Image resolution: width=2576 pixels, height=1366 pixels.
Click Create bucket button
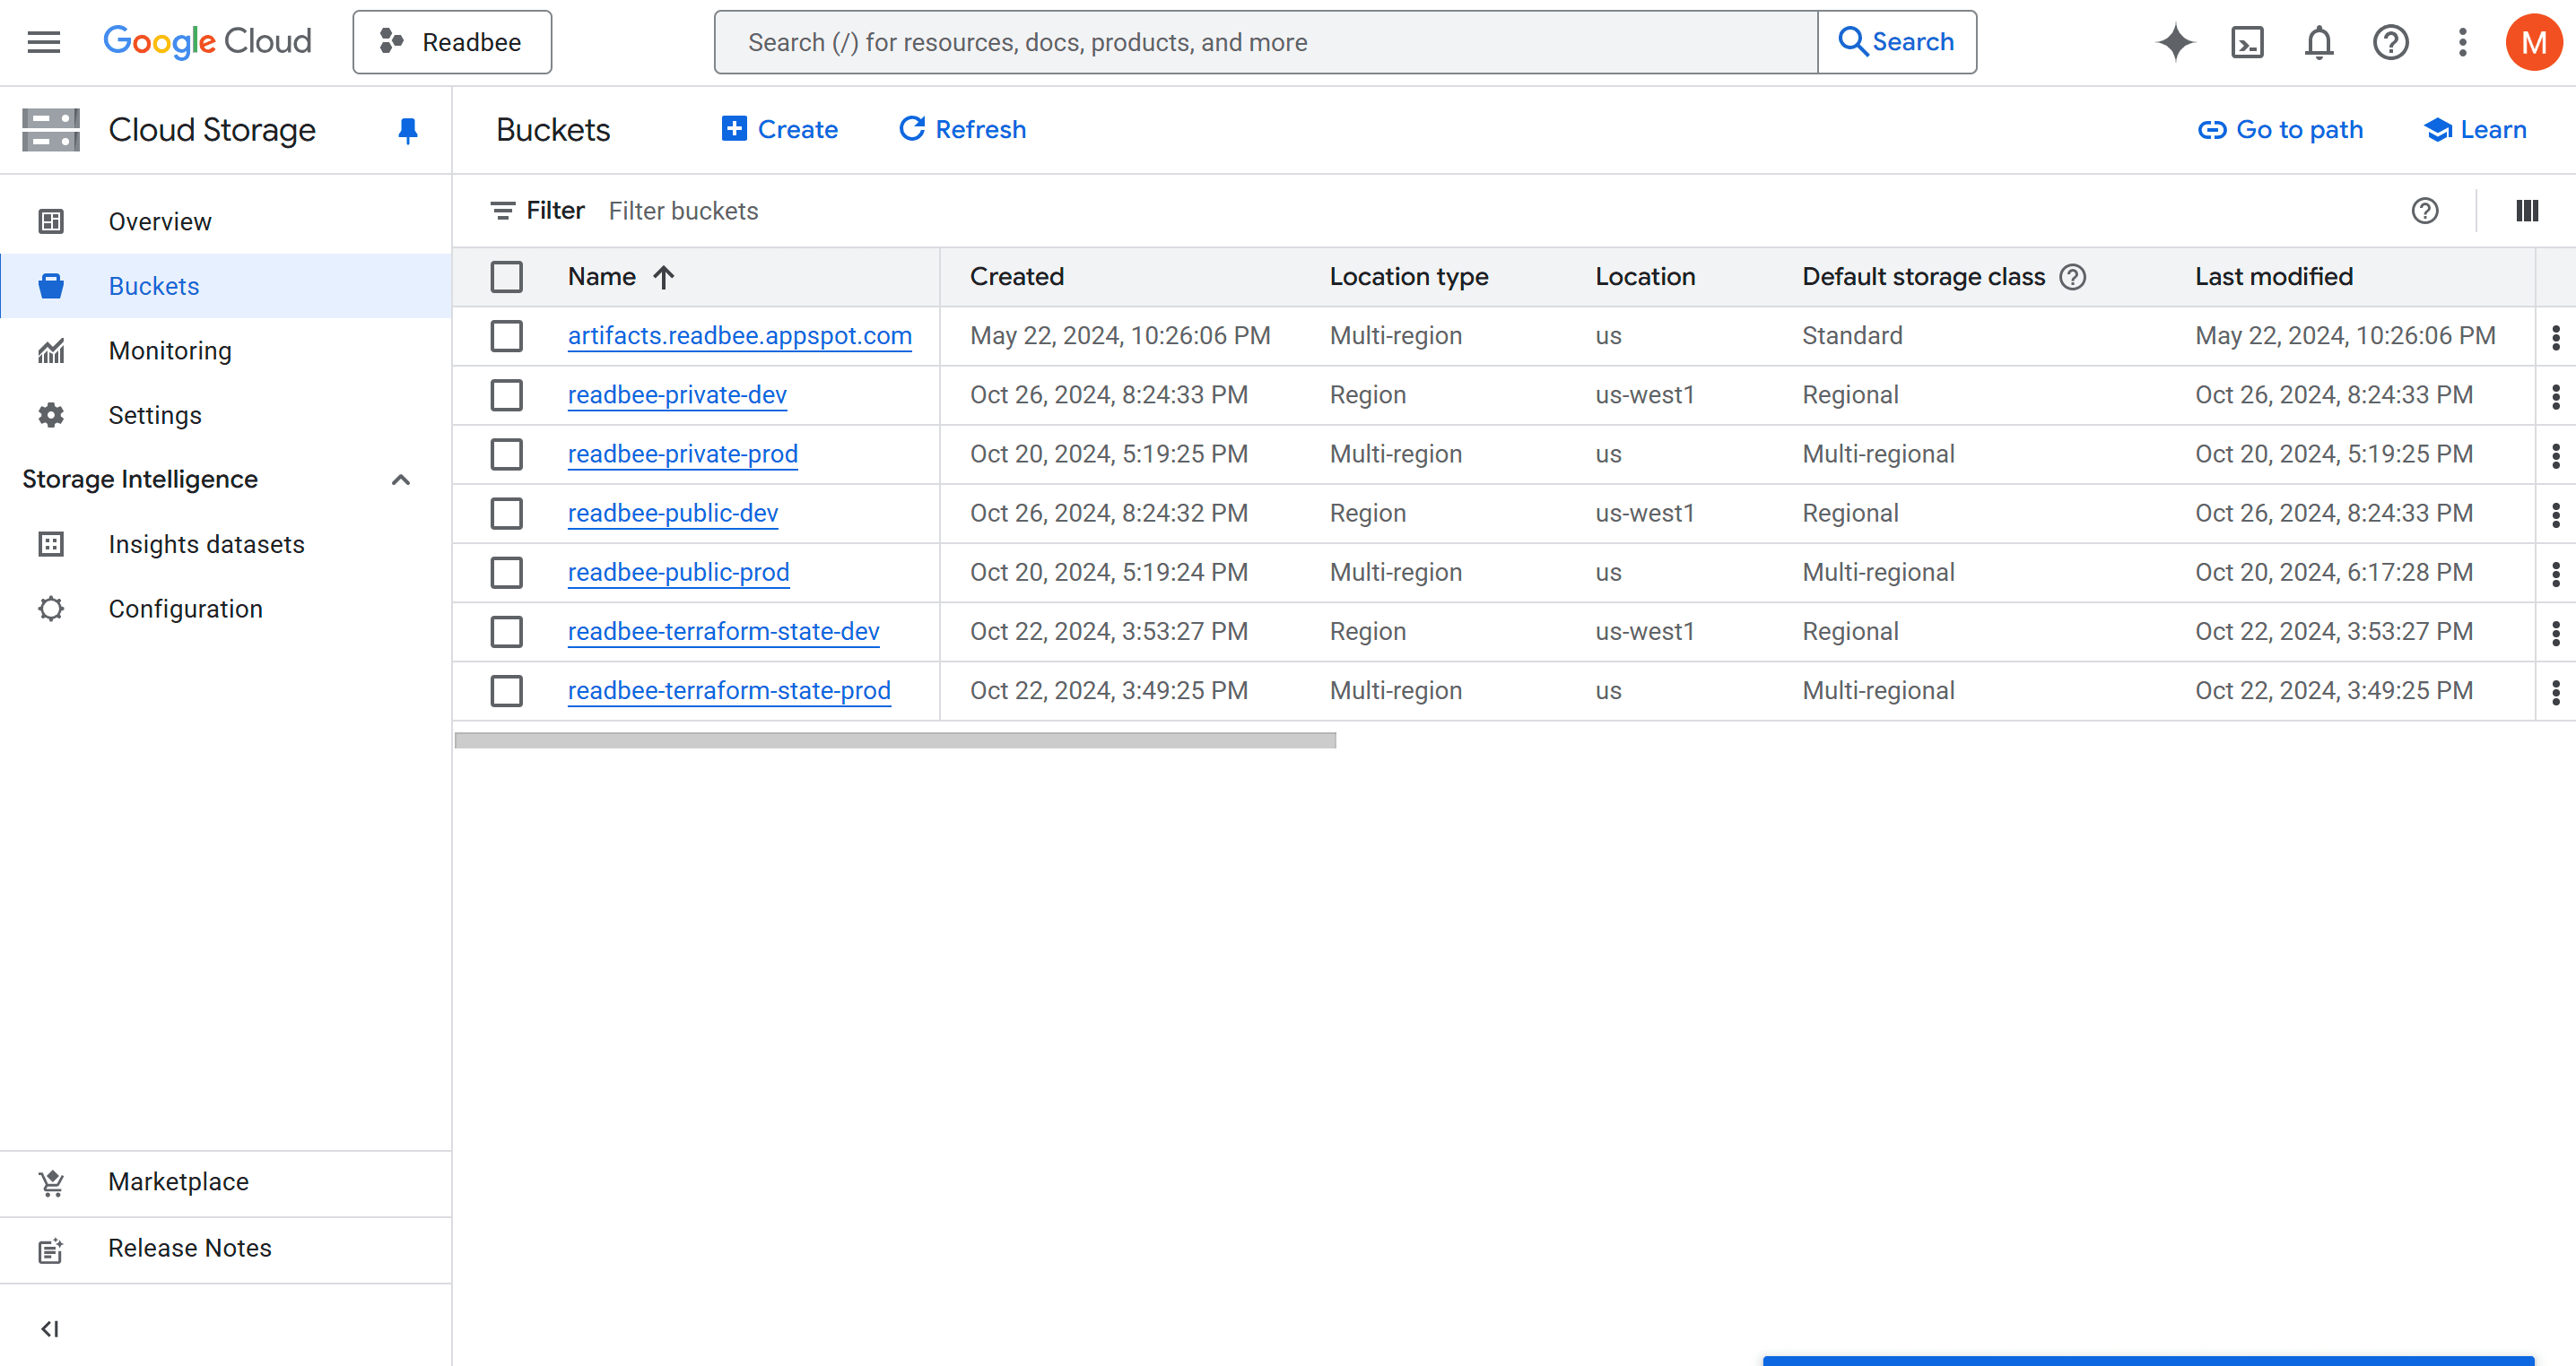[780, 130]
